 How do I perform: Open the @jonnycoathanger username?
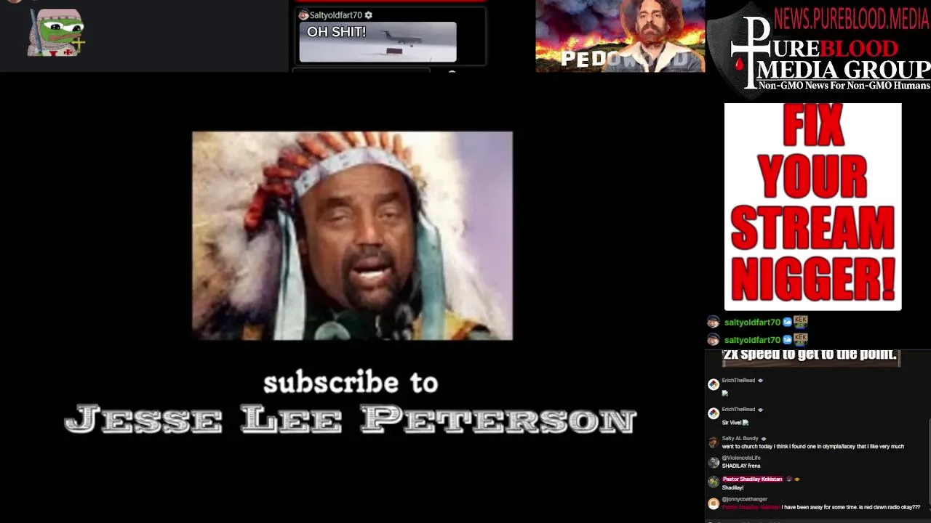(x=745, y=500)
